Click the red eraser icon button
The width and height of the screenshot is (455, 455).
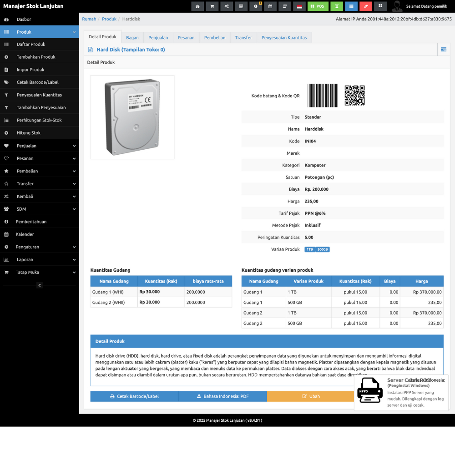pos(366,6)
